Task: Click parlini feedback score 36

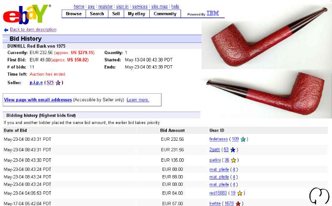Action: point(227,160)
